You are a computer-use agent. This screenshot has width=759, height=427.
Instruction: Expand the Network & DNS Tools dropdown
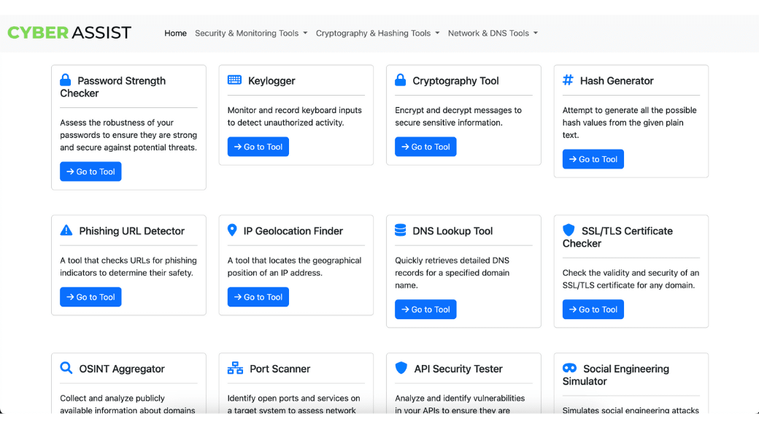pyautogui.click(x=493, y=34)
